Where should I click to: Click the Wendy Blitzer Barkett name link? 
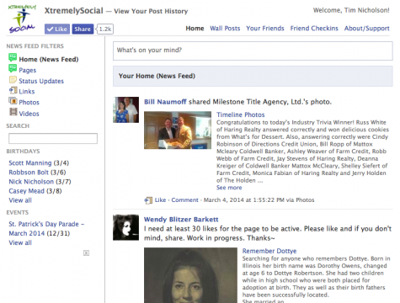[181, 220]
